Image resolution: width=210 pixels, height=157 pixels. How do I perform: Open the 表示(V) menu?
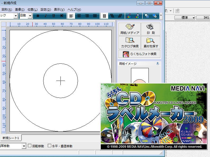[59, 10]
